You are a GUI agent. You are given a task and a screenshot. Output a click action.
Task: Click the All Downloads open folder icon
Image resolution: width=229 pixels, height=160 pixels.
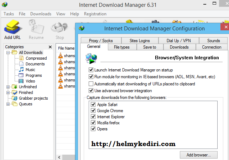tap(15, 52)
